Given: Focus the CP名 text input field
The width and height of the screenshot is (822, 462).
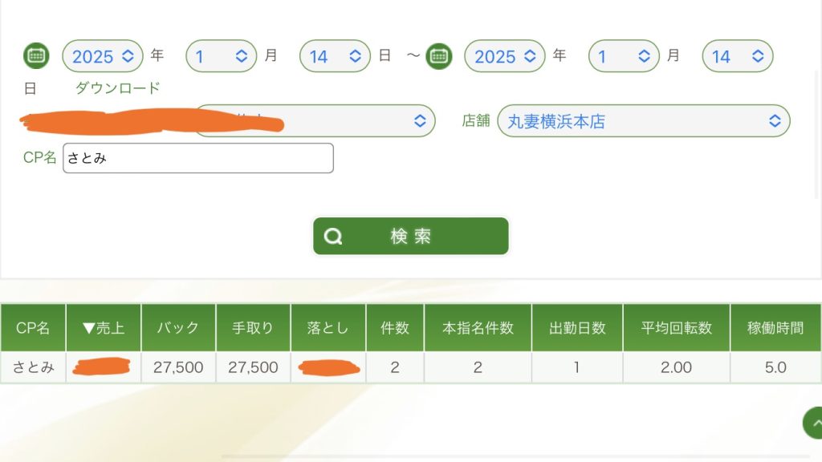Looking at the screenshot, I should pyautogui.click(x=197, y=158).
